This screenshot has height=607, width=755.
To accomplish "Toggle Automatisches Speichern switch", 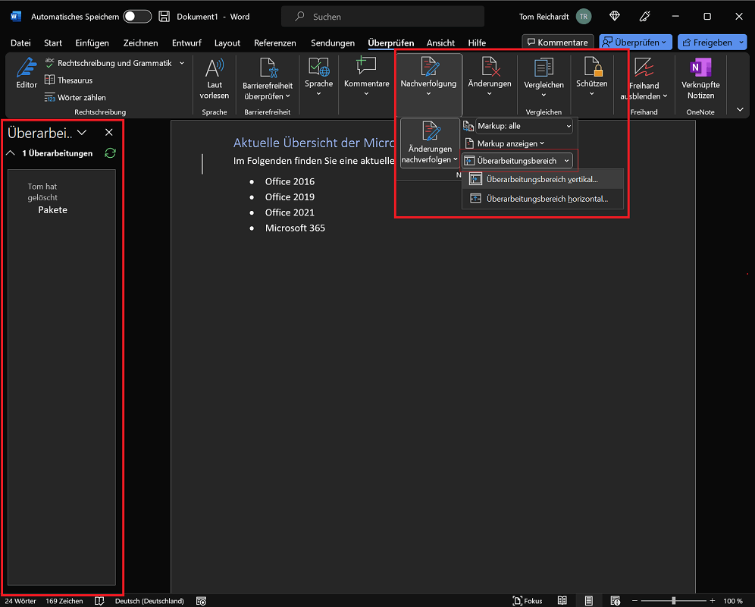I will [137, 17].
